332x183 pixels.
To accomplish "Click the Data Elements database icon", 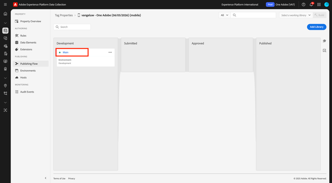I will pyautogui.click(x=17, y=42).
